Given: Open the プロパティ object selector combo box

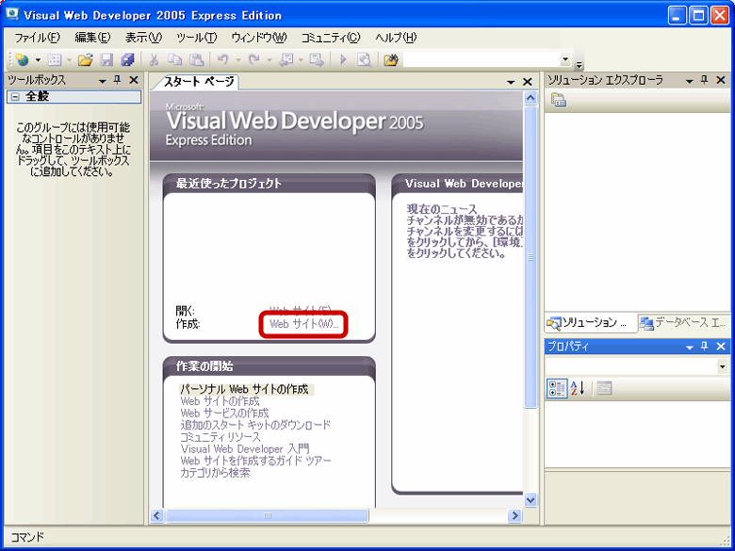Looking at the screenshot, I should pyautogui.click(x=637, y=366).
